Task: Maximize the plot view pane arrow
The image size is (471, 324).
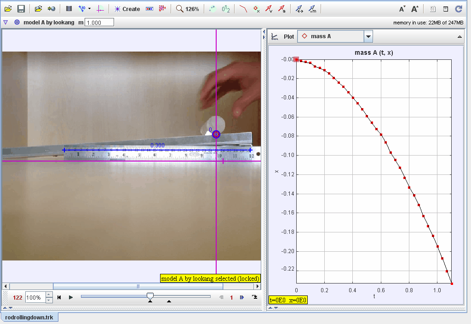Action: point(460,37)
